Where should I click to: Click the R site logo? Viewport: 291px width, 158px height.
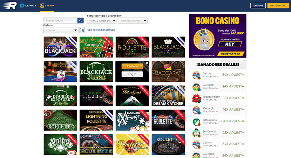[10, 6]
